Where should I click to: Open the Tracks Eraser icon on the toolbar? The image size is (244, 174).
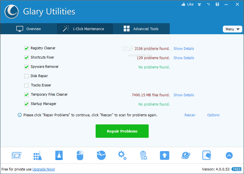coord(59,155)
